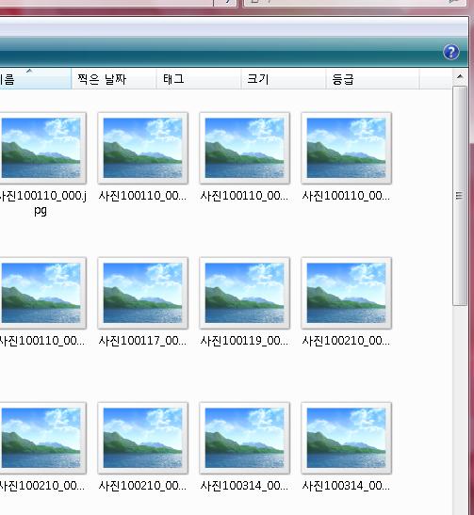Select the middle 사진100210_00... thumbnail in bottom row
The width and height of the screenshot is (474, 515).
click(142, 438)
